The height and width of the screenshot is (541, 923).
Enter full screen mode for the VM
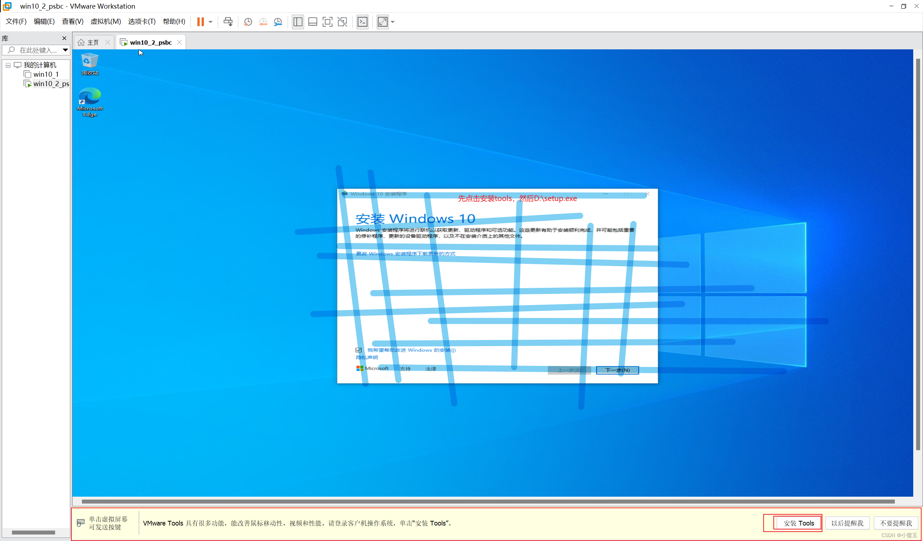327,22
